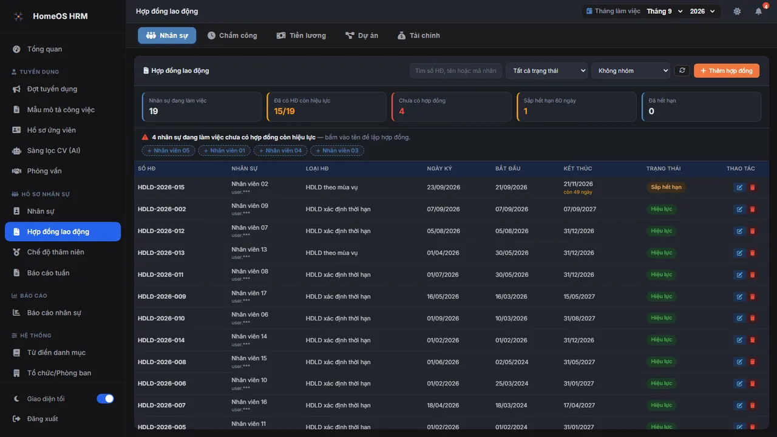This screenshot has width=777, height=437.
Task: Switch to the Chấm công tab
Action: pyautogui.click(x=232, y=36)
